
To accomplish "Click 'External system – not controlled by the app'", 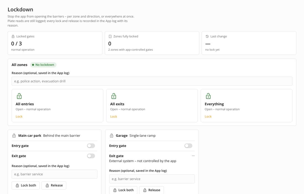I will click(x=143, y=161).
